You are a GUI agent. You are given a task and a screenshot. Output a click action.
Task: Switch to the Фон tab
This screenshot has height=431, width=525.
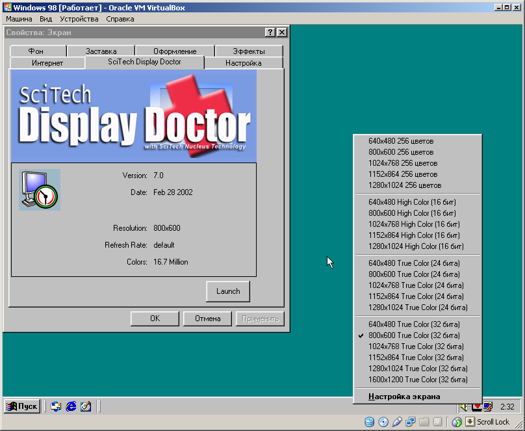(x=38, y=51)
